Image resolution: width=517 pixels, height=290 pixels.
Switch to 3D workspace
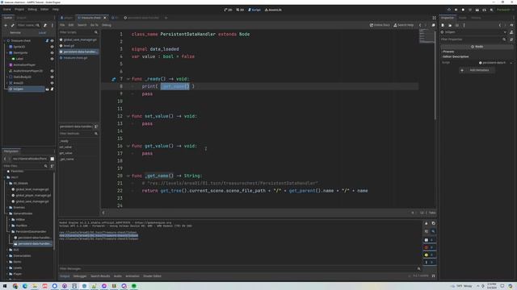pos(240,10)
